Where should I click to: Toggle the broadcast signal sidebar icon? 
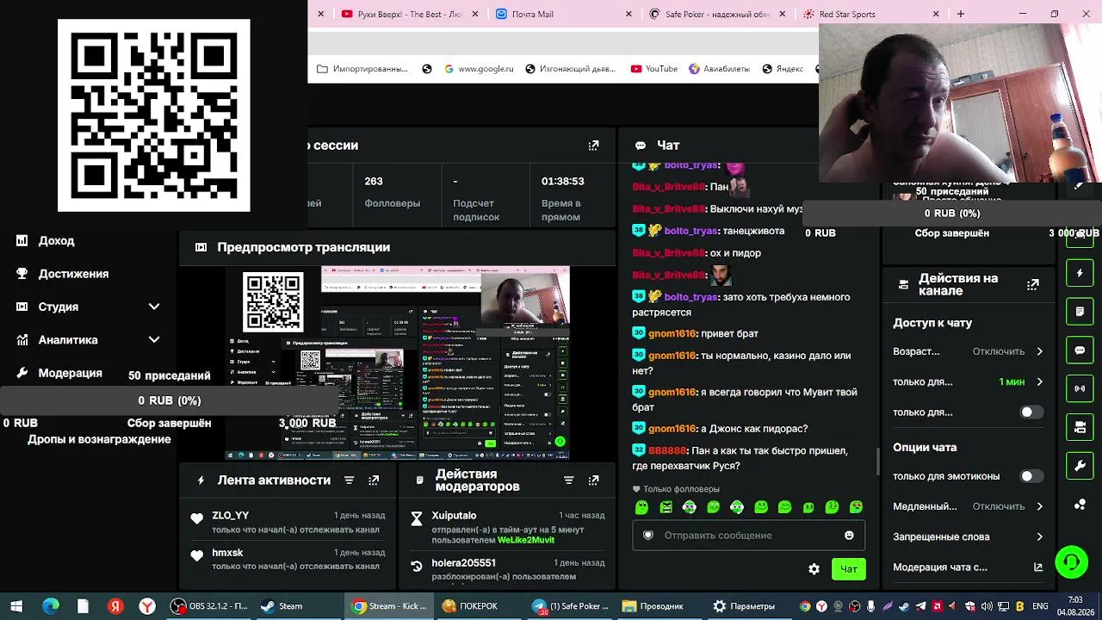1080,388
